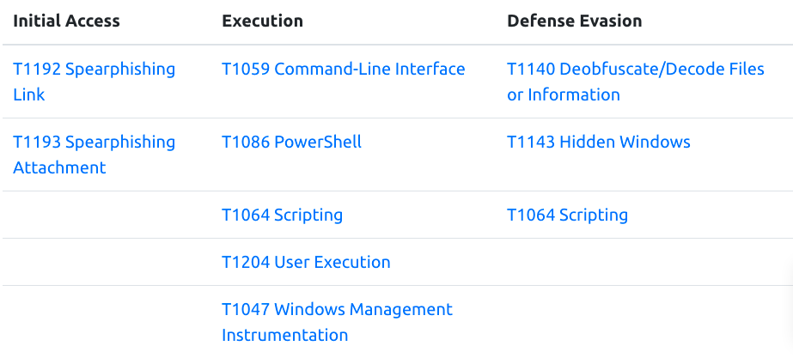This screenshot has width=793, height=358.
Task: Select T1064 Scripting under Defense Evasion
Action: (567, 215)
